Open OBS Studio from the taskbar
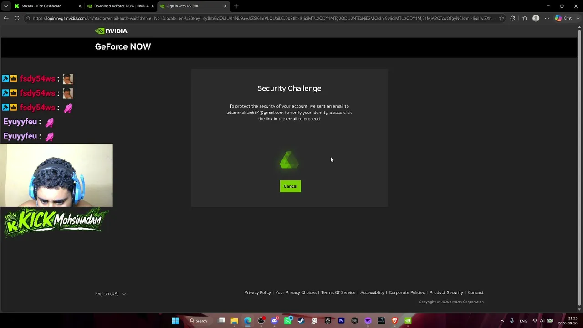The image size is (583, 328). tap(261, 321)
